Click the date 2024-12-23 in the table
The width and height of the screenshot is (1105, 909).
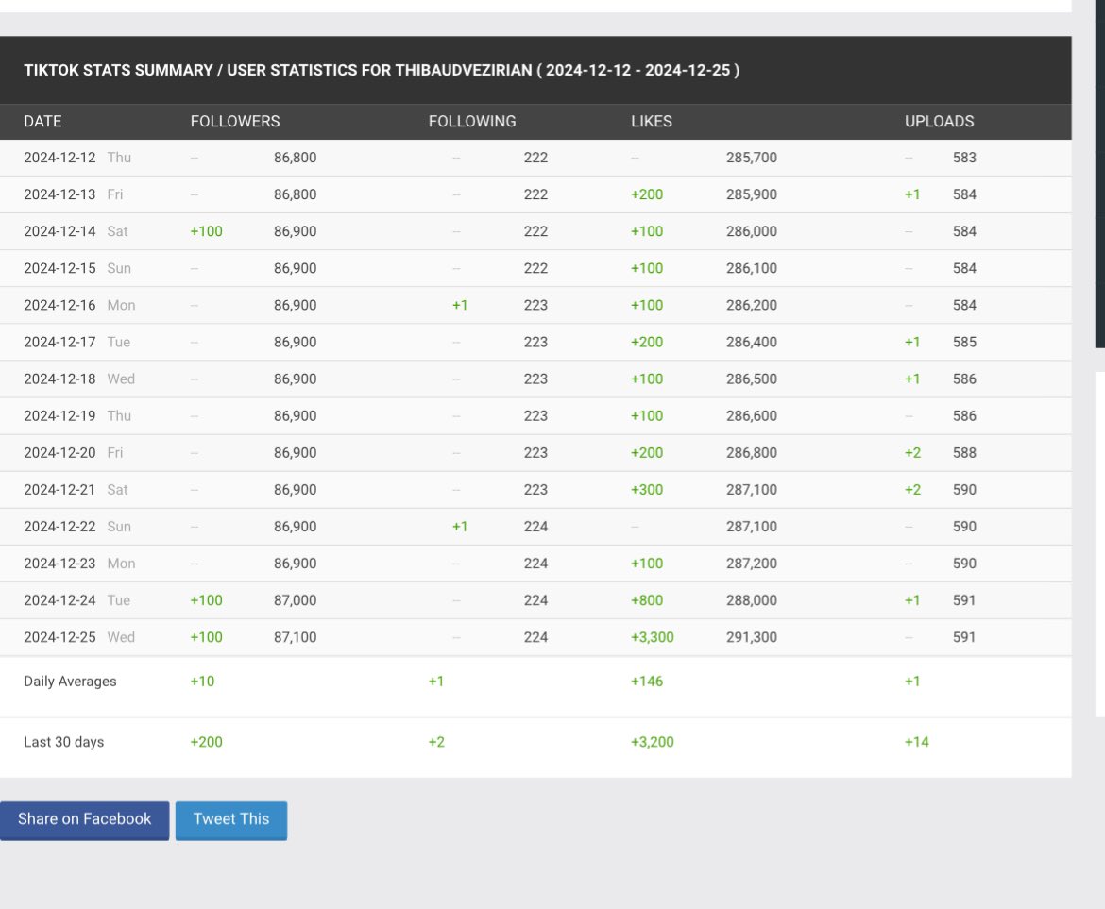coord(59,564)
